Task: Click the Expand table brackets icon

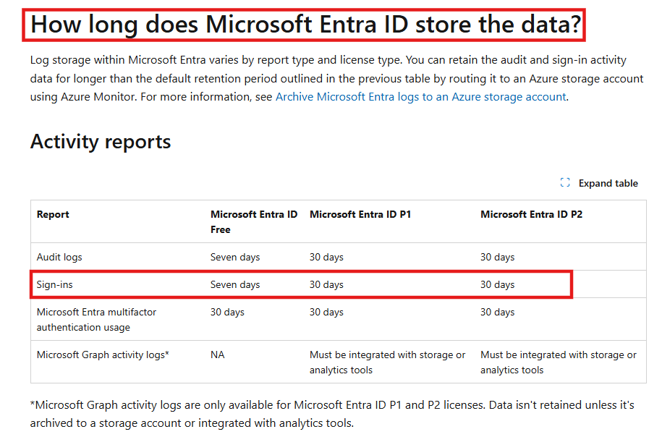Action: point(565,183)
